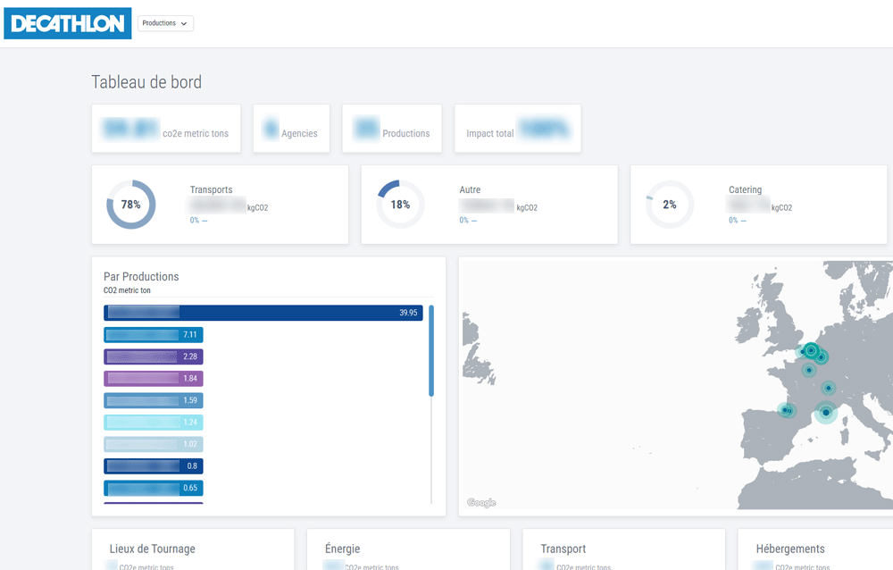Open the Productions dropdown in the top bar
This screenshot has height=570, width=893.
164,23
